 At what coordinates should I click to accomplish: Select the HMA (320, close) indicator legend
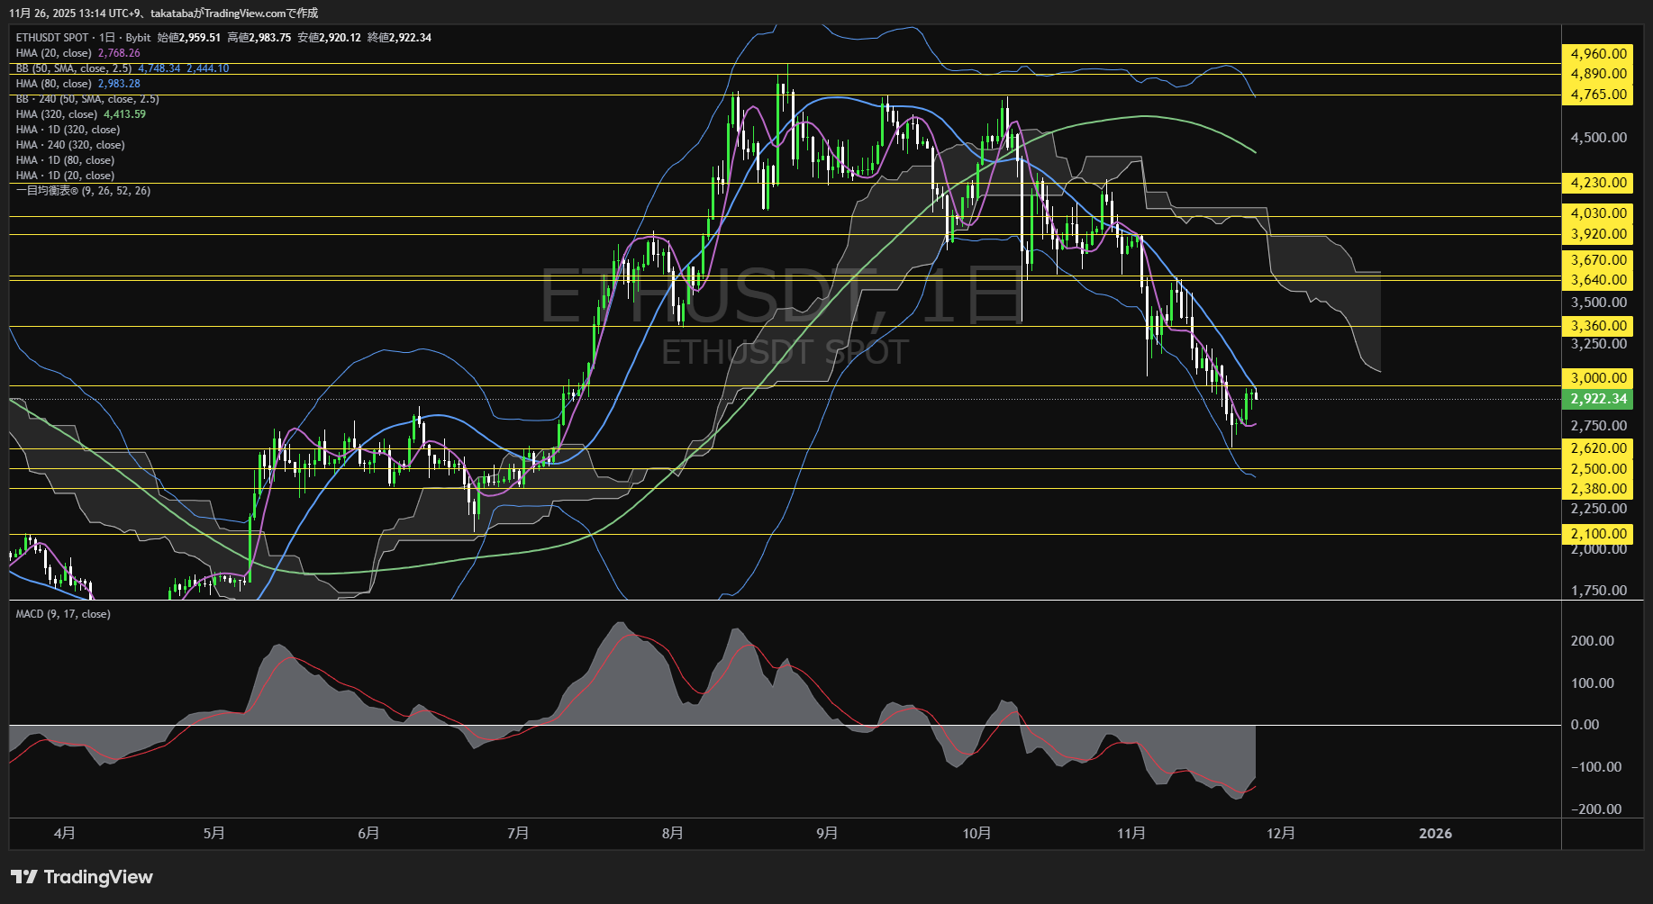(57, 114)
